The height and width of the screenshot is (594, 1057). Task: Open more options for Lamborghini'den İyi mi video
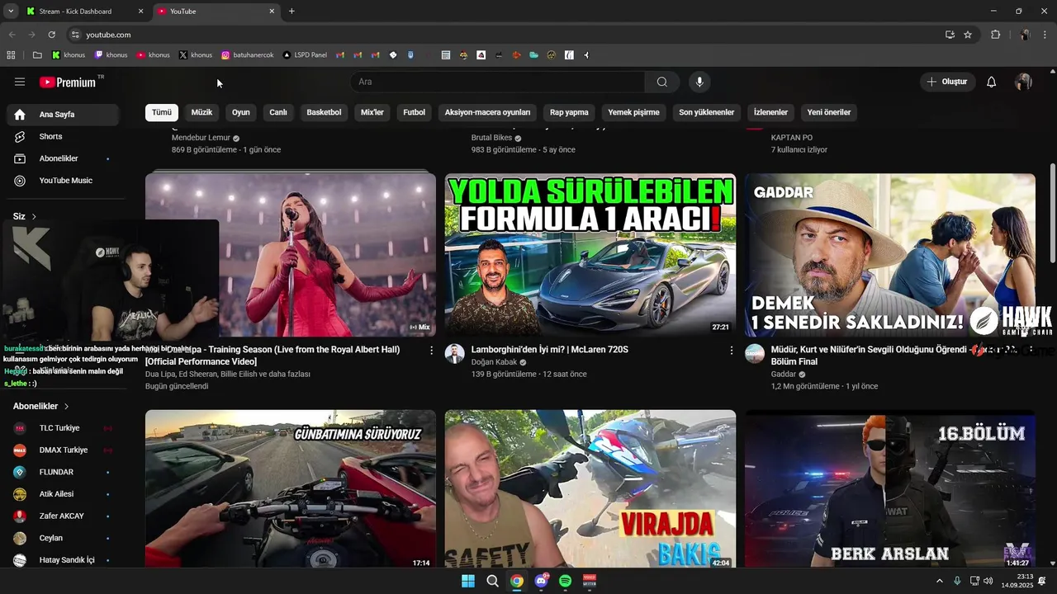[x=731, y=351]
